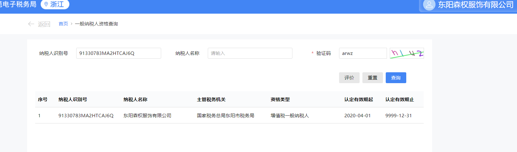
Task: Click the location pin icon beside 浙江
Action: pos(46,4)
